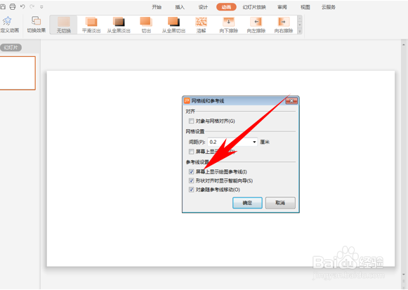Click the undo arrow icon

(x=22, y=7)
